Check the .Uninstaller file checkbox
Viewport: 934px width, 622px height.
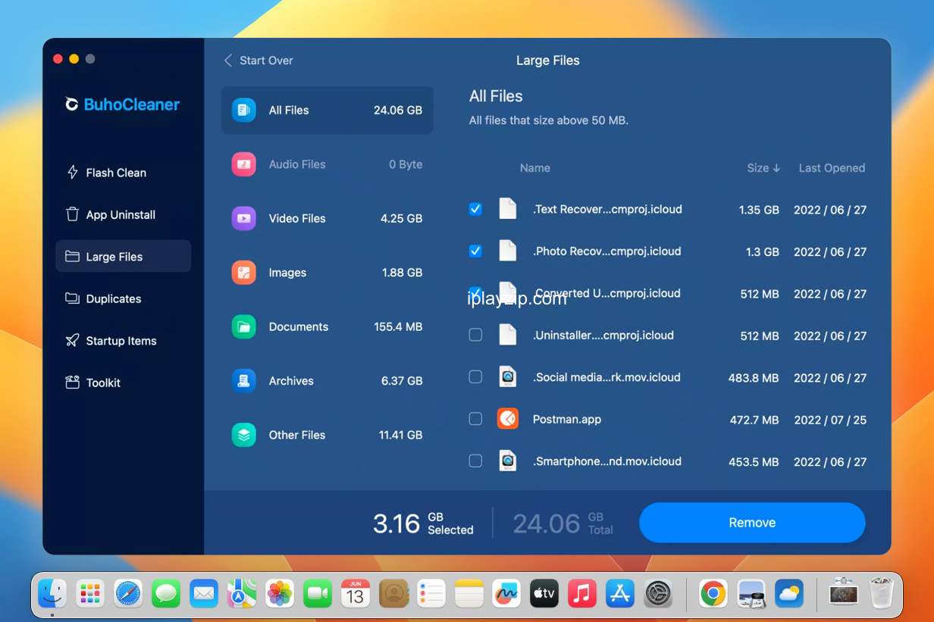click(x=475, y=335)
